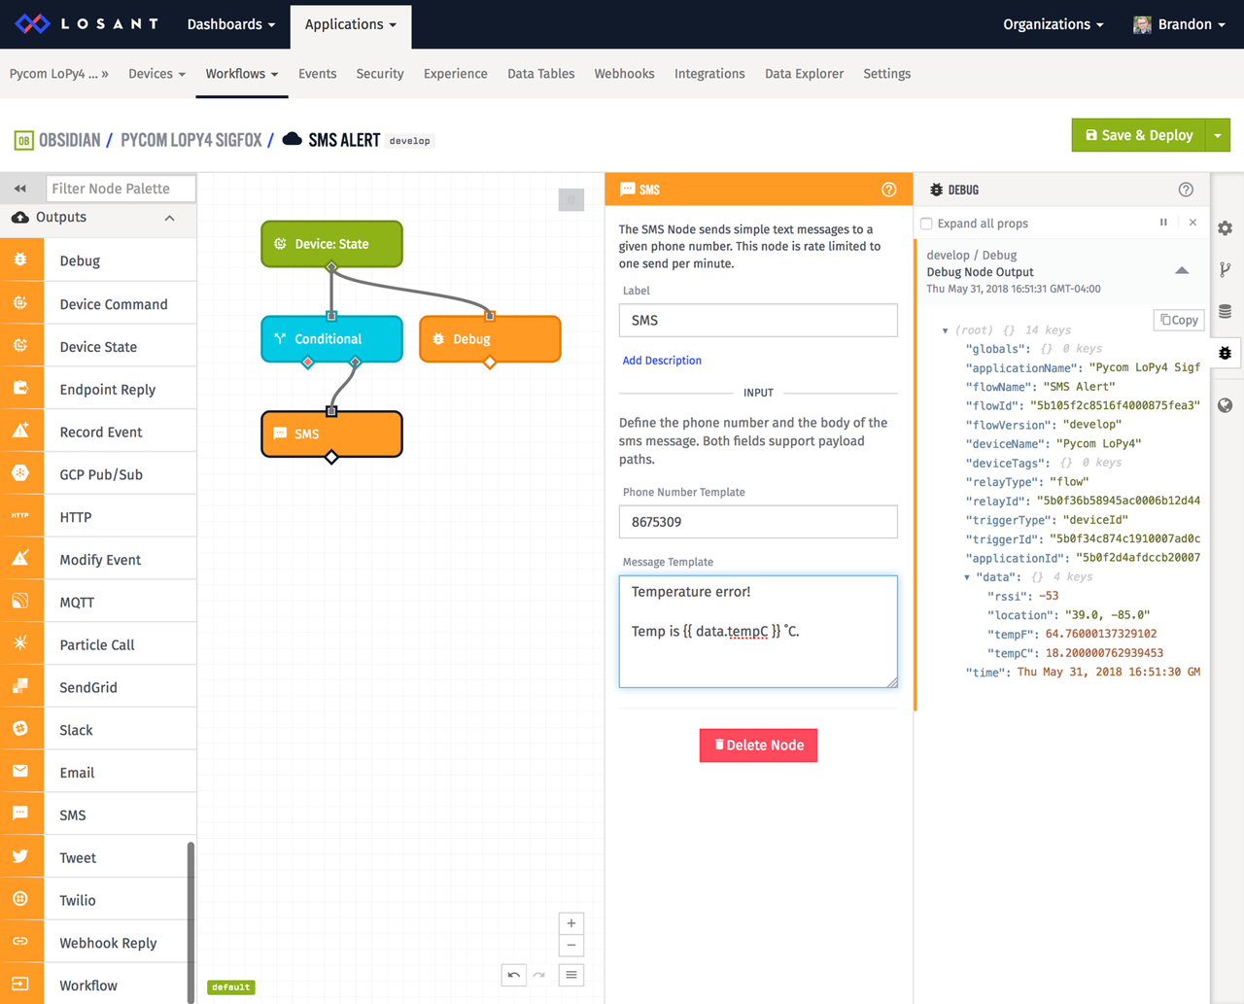The width and height of the screenshot is (1244, 1004).
Task: Open globals globe icon in right sidebar
Action: click(1226, 405)
